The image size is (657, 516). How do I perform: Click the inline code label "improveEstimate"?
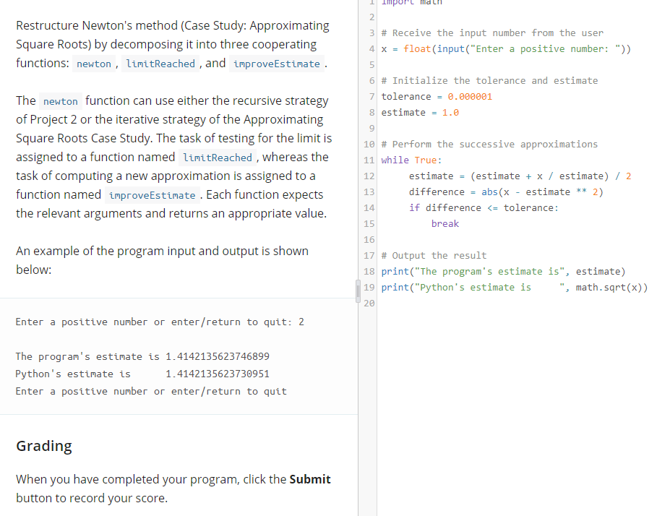click(x=276, y=64)
